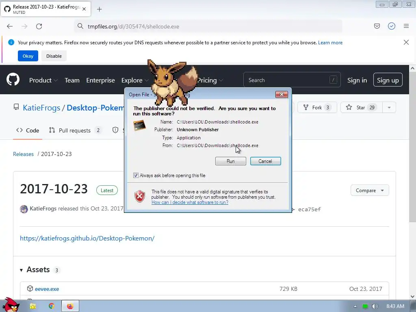Click the Angry Birds start button
This screenshot has width=416, height=312.
tap(11, 305)
